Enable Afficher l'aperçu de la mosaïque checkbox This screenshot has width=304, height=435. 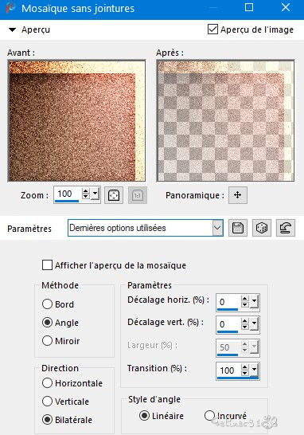pos(47,265)
